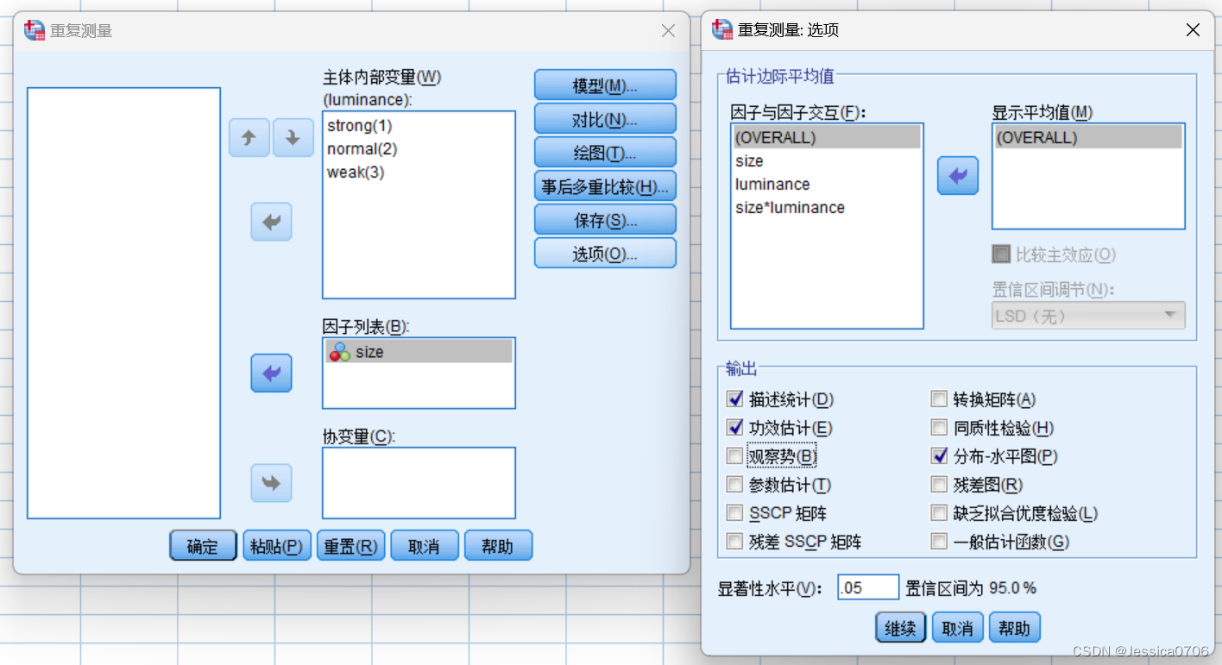Click the move-up arrow button
The height and width of the screenshot is (665, 1222).
pyautogui.click(x=249, y=138)
